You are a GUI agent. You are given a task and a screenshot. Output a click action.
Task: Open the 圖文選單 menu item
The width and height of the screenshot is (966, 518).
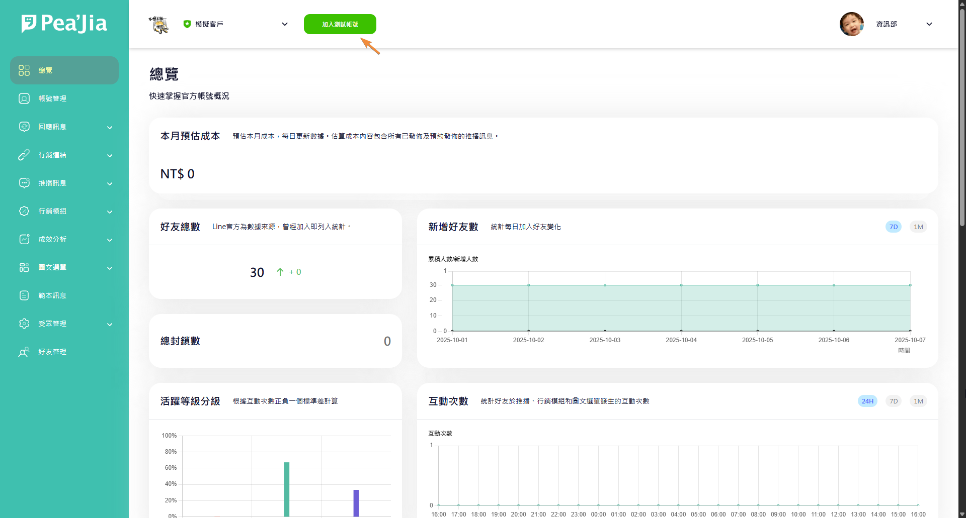52,267
